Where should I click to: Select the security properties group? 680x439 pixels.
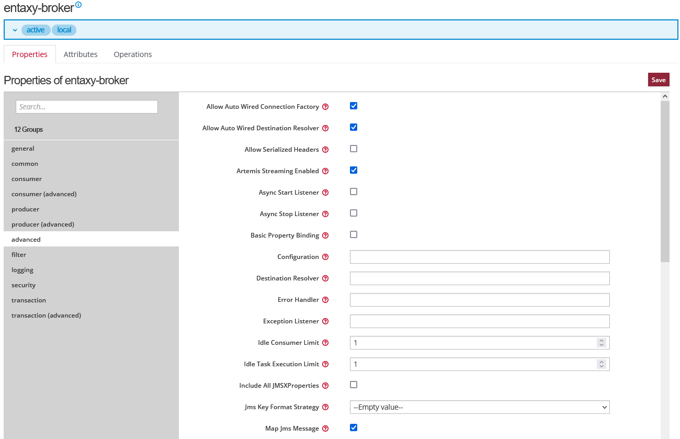[x=24, y=285]
